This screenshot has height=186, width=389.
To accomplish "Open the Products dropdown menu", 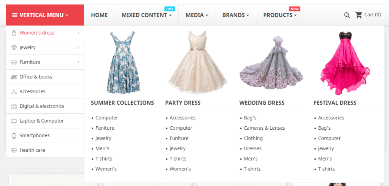I will pos(280,15).
